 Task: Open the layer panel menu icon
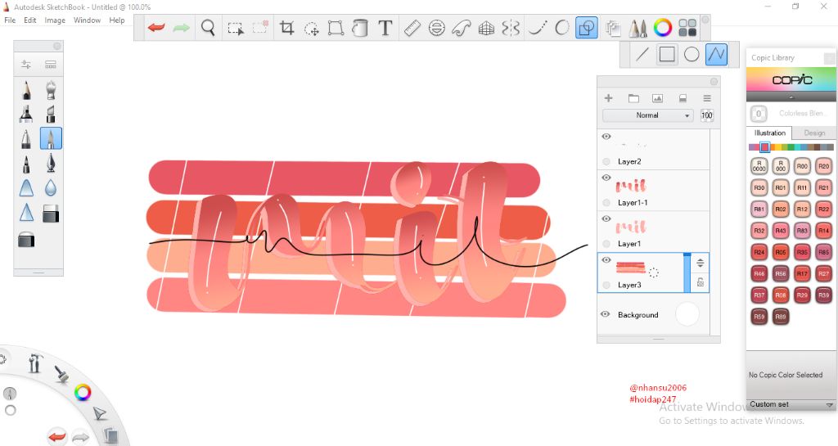[x=707, y=98]
